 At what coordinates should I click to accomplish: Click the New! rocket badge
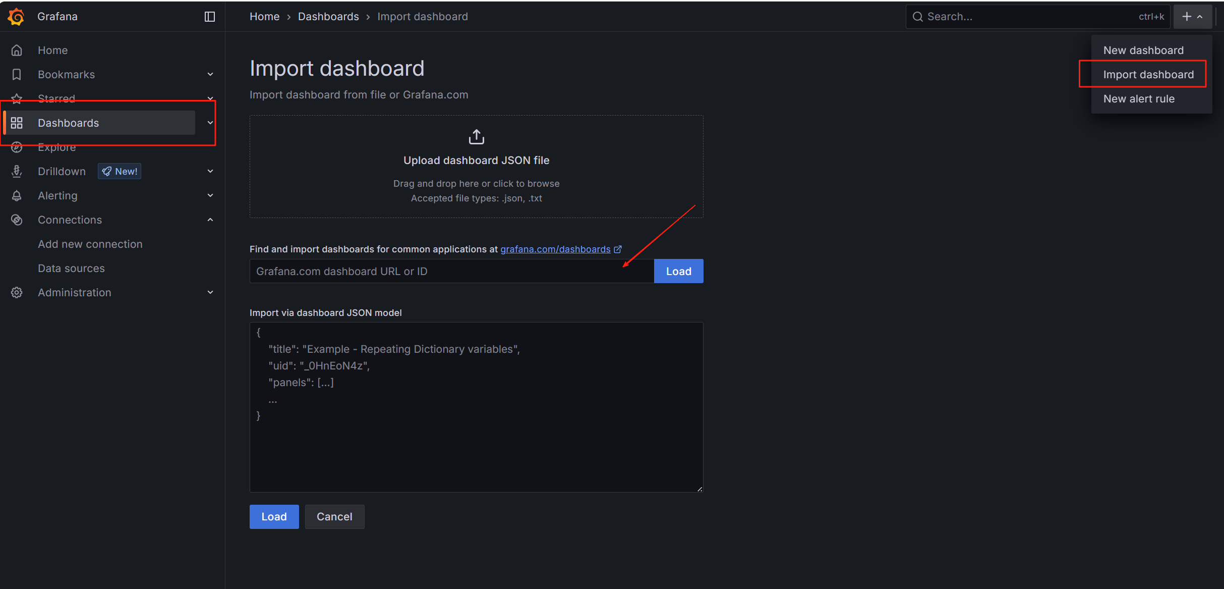pos(120,172)
